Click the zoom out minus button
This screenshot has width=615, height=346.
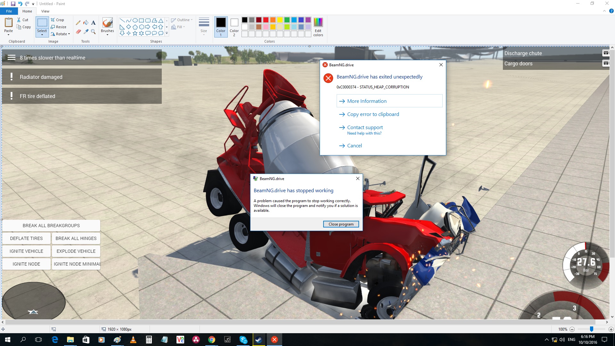(572, 329)
